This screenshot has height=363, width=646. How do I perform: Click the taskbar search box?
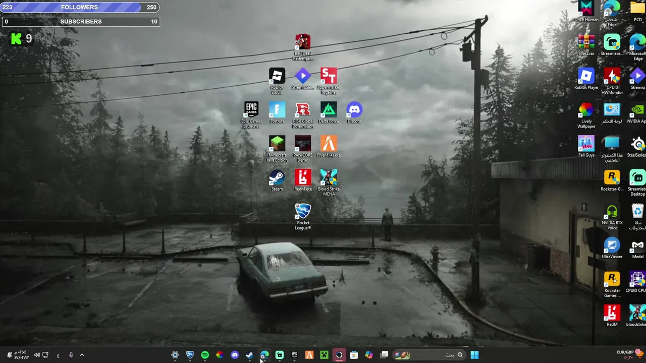click(x=429, y=355)
